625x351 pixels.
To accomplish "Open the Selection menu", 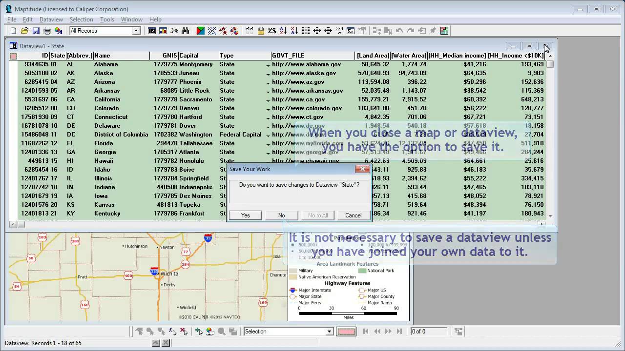I will tap(82, 19).
